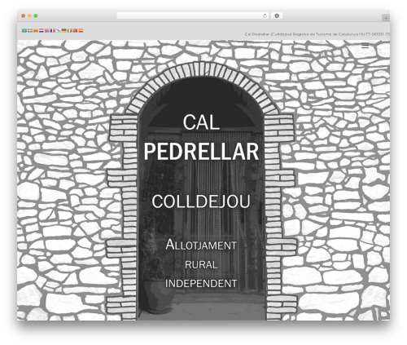
Task: Open the hamburger menu on the page
Action: pyautogui.click(x=365, y=46)
